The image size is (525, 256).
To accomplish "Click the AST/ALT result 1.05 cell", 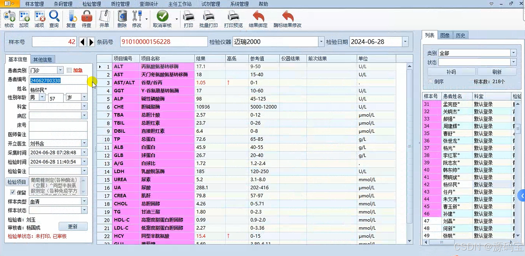I will point(210,83).
